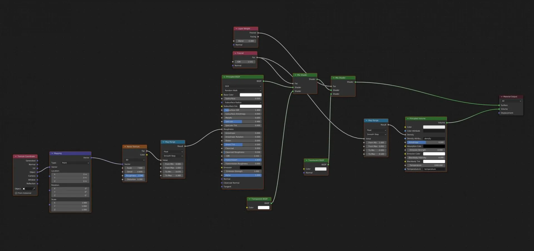Click the Principled BSDF Base Color swatch
This screenshot has height=251, width=534.
pos(251,95)
